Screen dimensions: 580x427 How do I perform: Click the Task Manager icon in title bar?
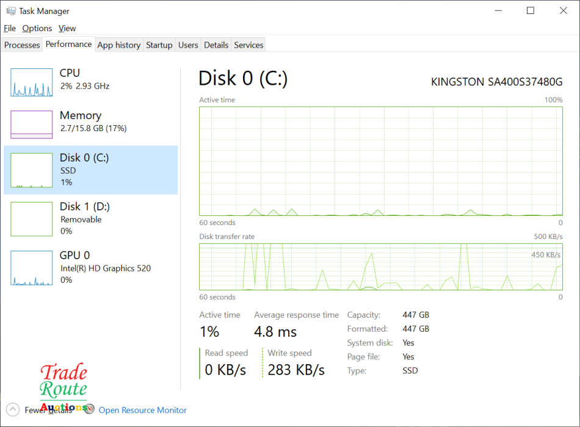coord(10,11)
